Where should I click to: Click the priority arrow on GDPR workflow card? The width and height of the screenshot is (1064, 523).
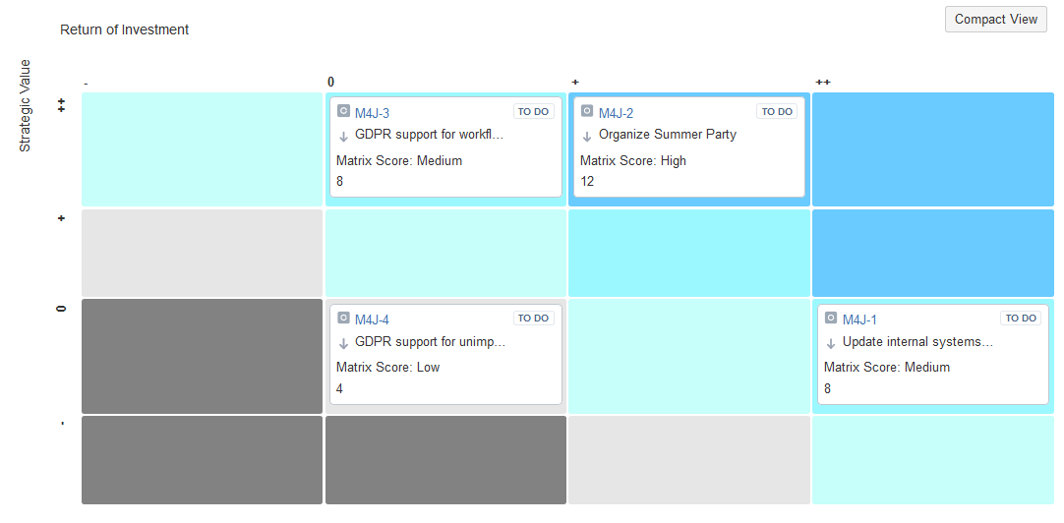click(344, 136)
